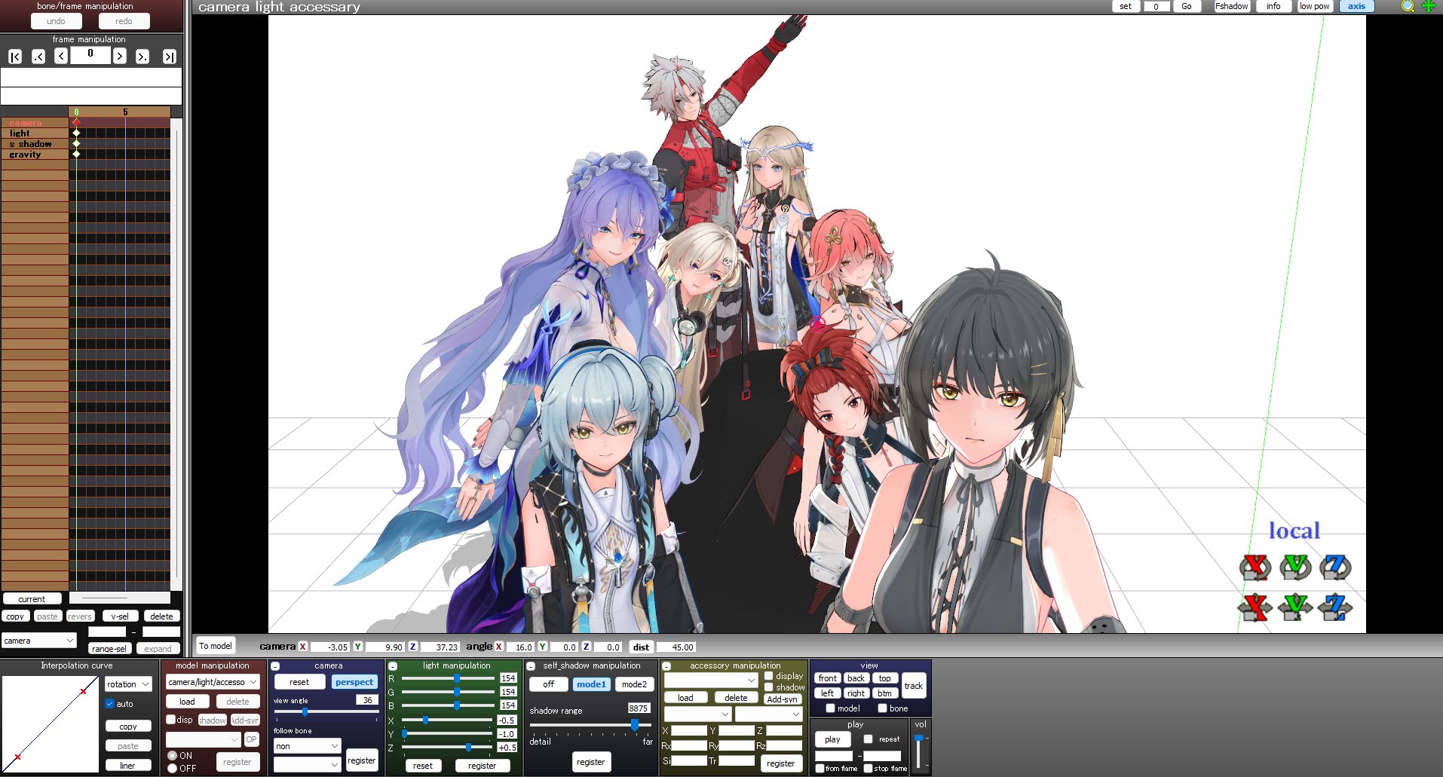Toggle the from flame checkbox
Viewport: 1443px width, 777px height.
(820, 768)
